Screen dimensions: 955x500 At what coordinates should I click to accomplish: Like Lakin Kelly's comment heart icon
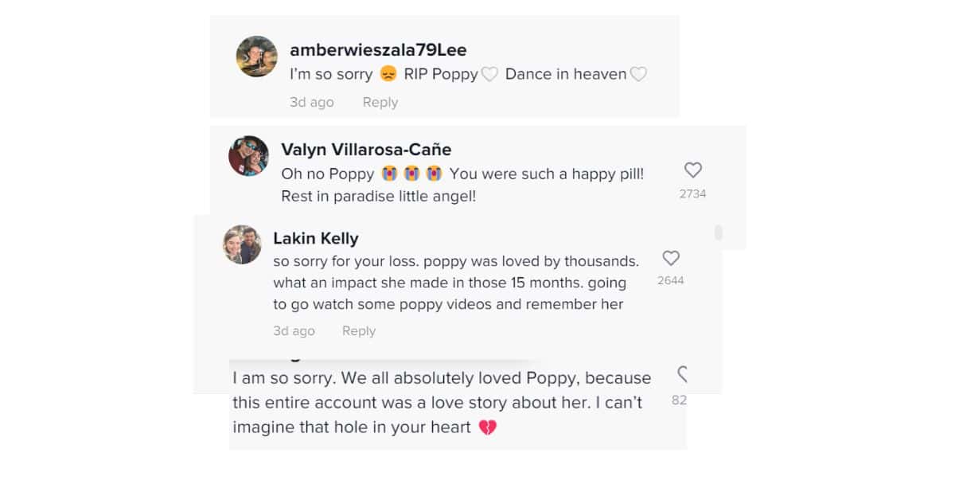click(x=671, y=258)
